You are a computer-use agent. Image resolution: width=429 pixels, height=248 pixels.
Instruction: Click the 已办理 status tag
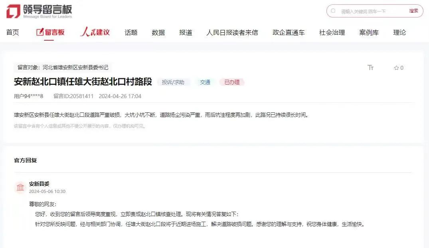click(x=232, y=82)
